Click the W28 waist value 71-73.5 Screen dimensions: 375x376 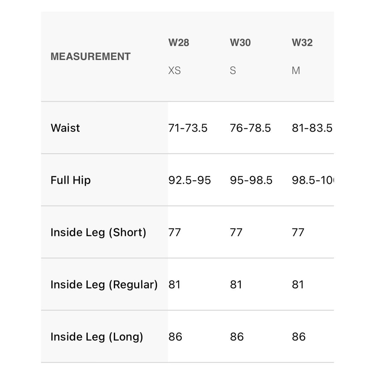pyautogui.click(x=188, y=128)
